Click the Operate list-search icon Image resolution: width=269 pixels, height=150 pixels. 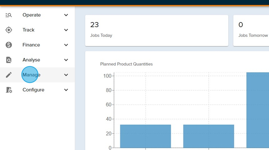point(9,15)
